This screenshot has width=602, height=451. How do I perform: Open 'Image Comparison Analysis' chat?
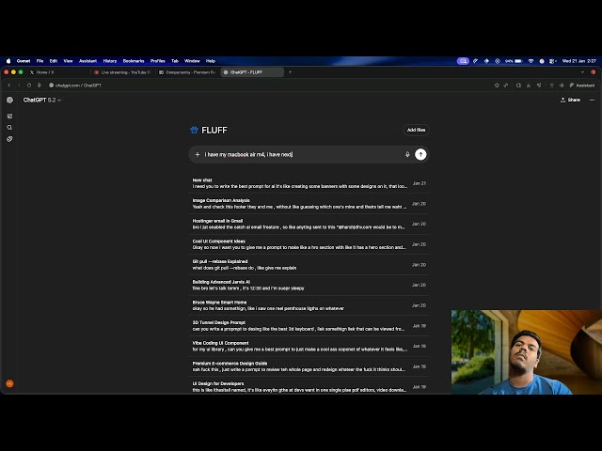point(309,204)
